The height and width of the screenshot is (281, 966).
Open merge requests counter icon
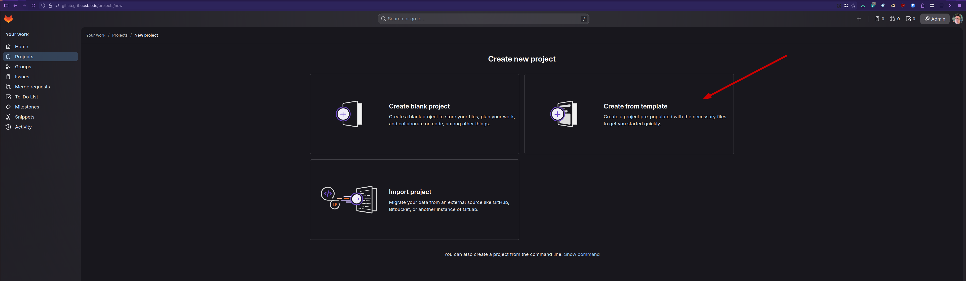tap(895, 19)
